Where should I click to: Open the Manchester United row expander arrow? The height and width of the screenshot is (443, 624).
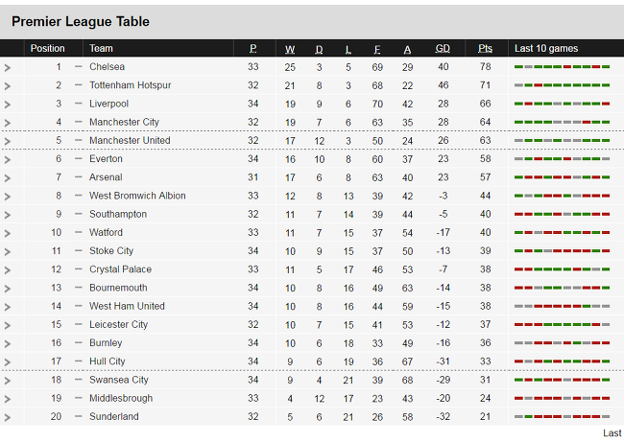click(x=8, y=141)
